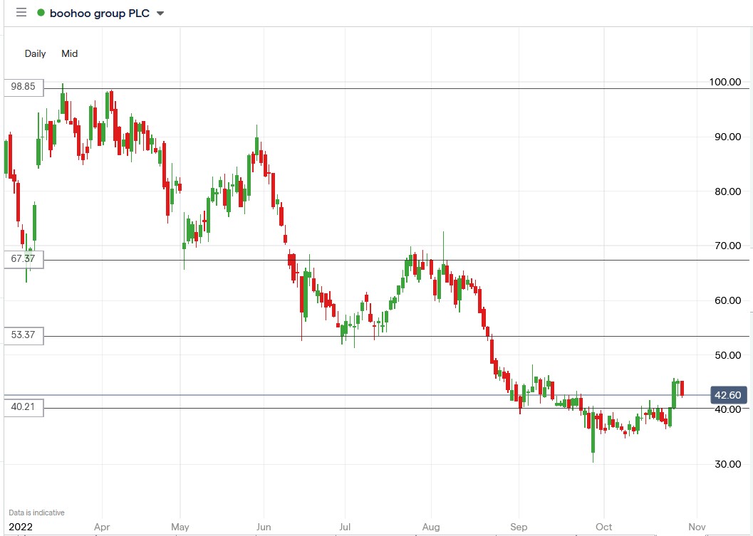Toggle the Mid price display mode
The width and height of the screenshot is (753, 536).
tap(69, 53)
